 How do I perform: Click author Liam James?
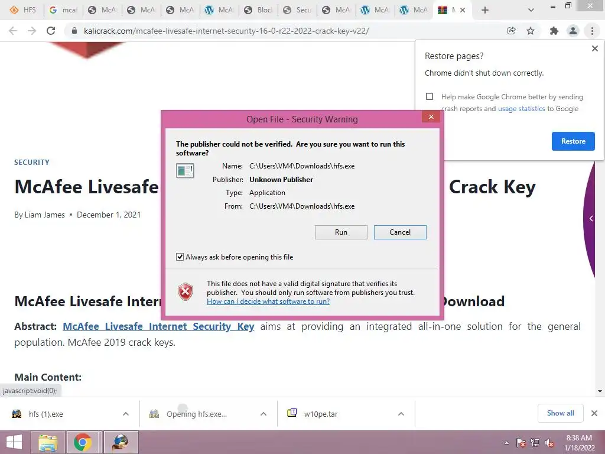[45, 215]
